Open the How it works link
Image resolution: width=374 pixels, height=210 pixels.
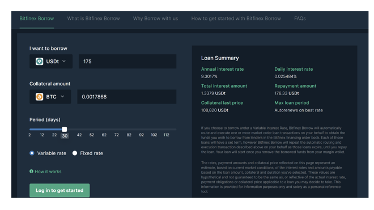tap(48, 172)
